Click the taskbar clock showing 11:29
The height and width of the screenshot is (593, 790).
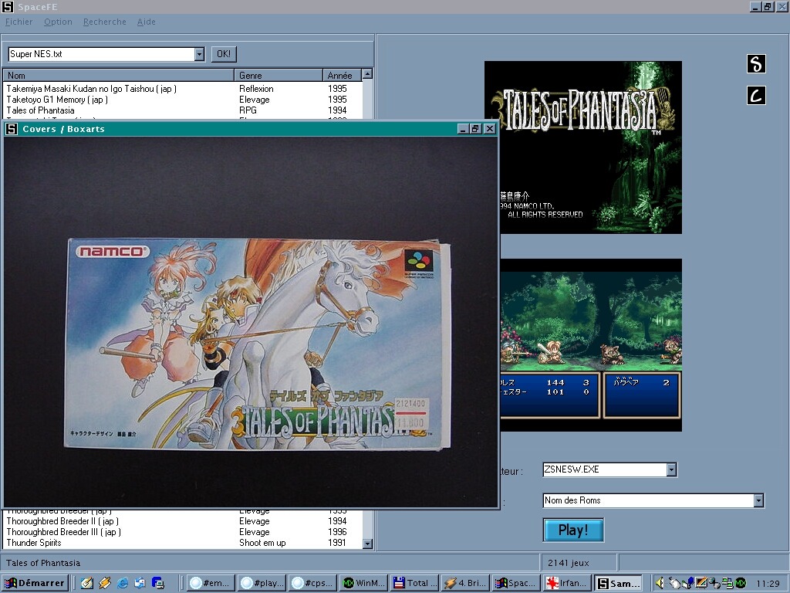click(768, 584)
